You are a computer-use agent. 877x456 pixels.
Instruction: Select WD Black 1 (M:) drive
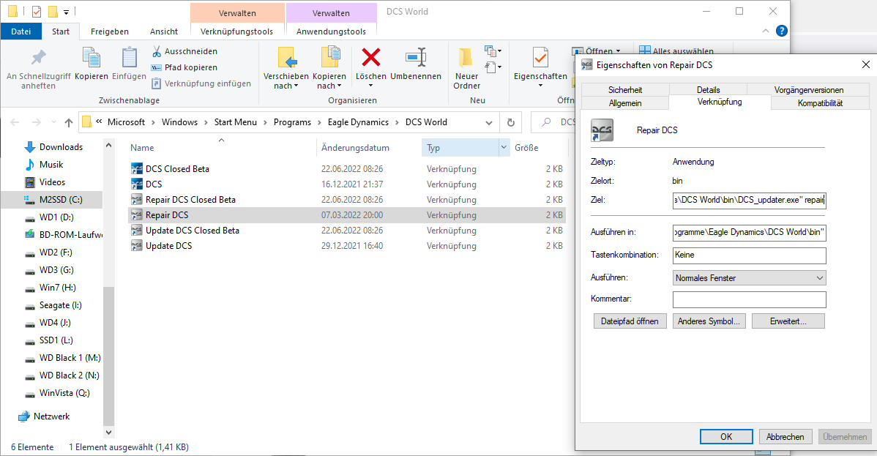70,358
